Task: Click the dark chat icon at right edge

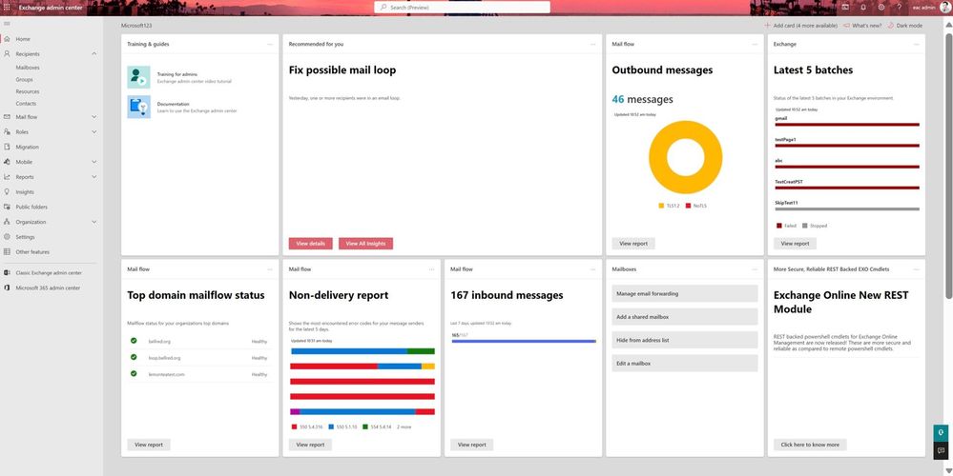Action: [941, 450]
